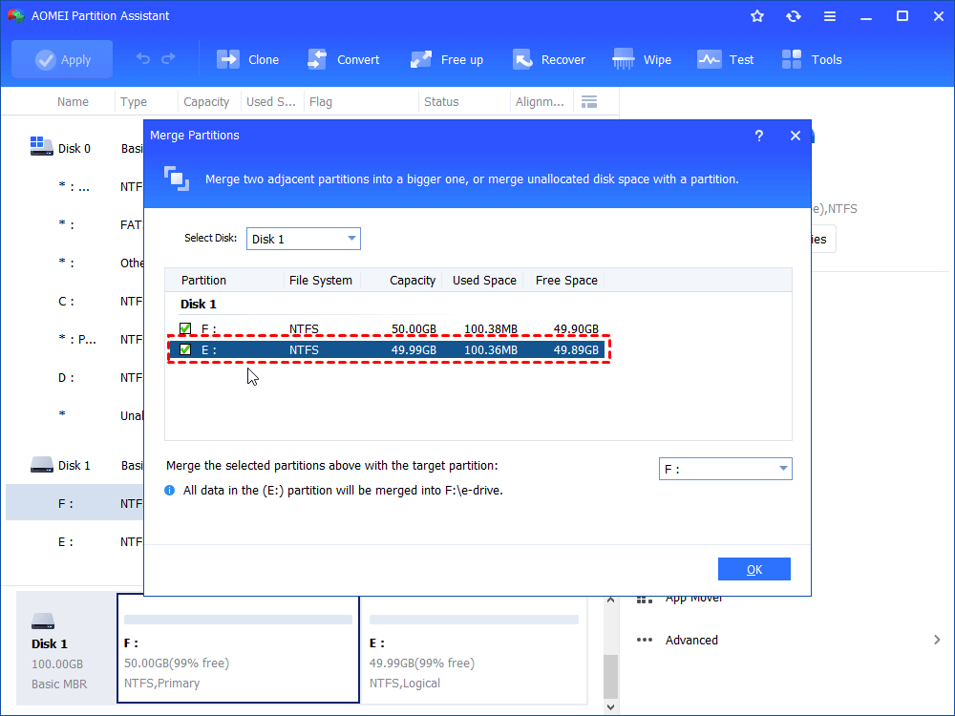Click the Status column header

pos(441,102)
